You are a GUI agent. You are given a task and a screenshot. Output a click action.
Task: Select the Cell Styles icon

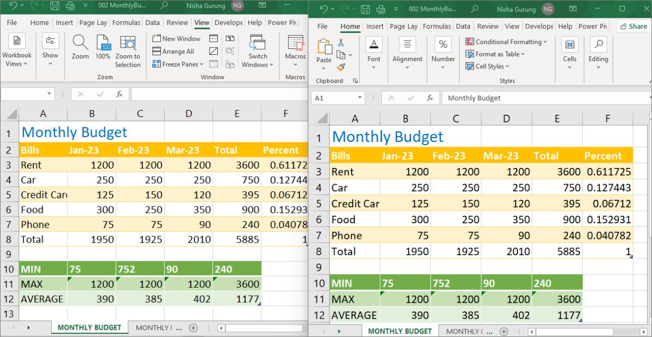click(x=487, y=66)
